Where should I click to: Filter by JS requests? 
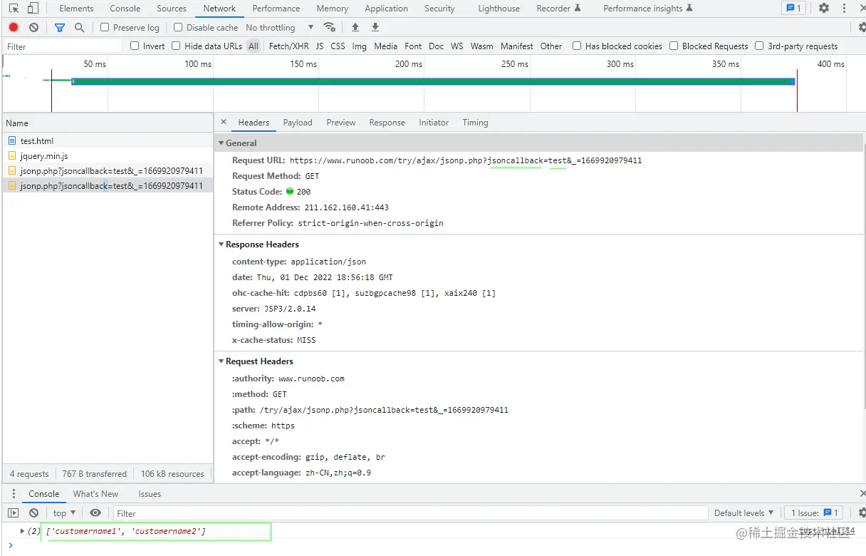[x=320, y=46]
